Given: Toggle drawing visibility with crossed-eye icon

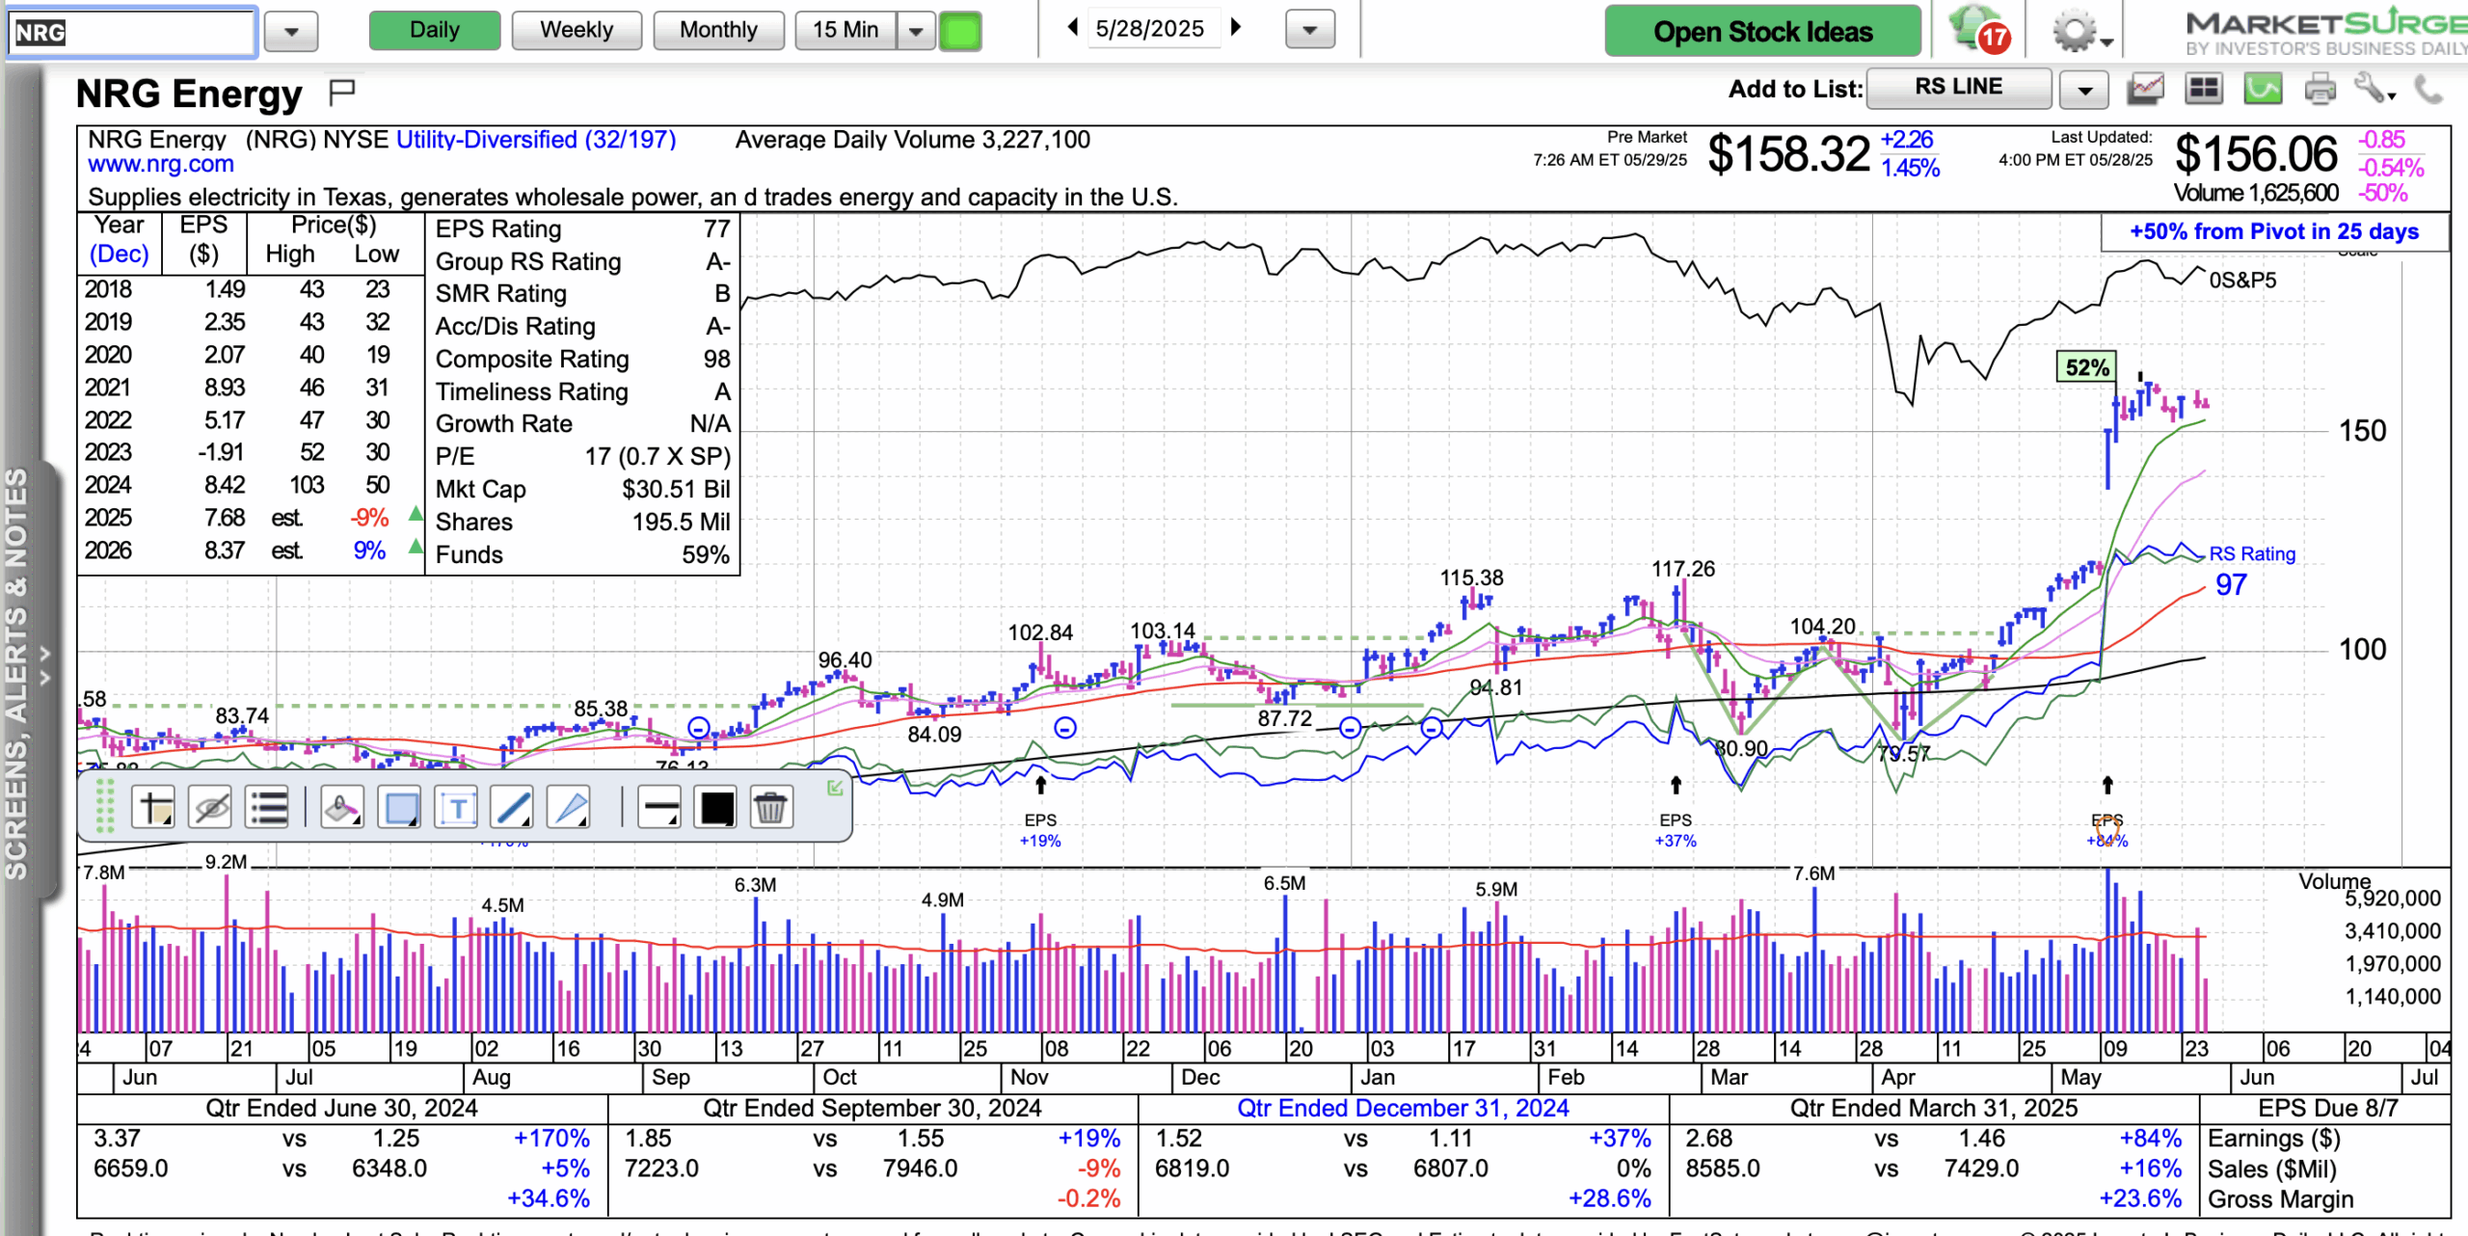Looking at the screenshot, I should [211, 808].
